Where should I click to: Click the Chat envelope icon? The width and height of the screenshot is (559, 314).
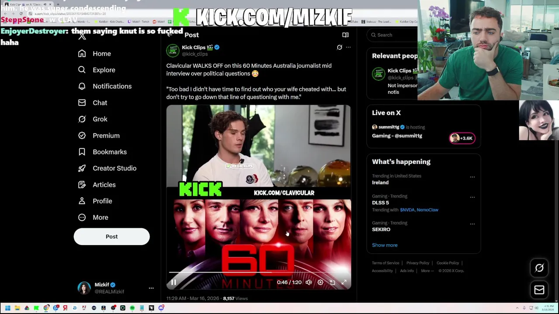pos(82,102)
